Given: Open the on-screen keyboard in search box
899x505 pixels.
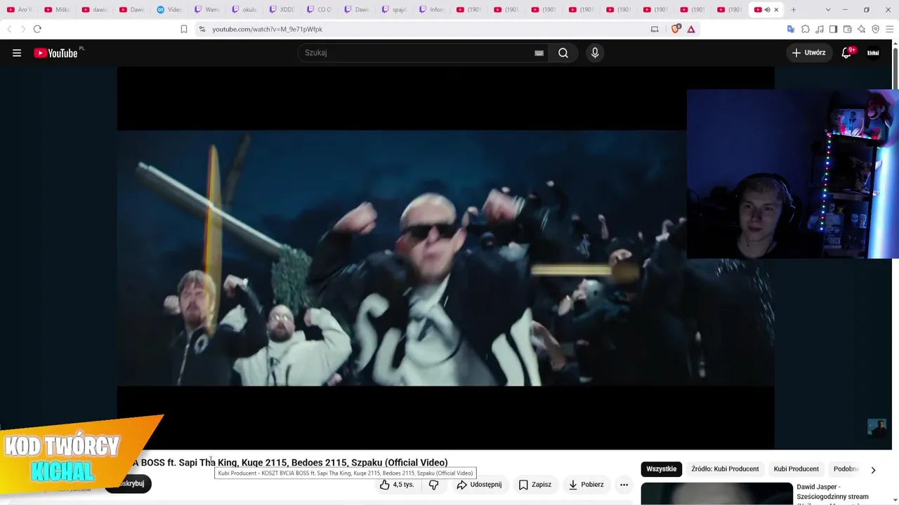Looking at the screenshot, I should pyautogui.click(x=539, y=53).
